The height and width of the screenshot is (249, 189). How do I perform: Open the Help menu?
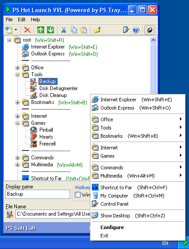tap(35, 19)
